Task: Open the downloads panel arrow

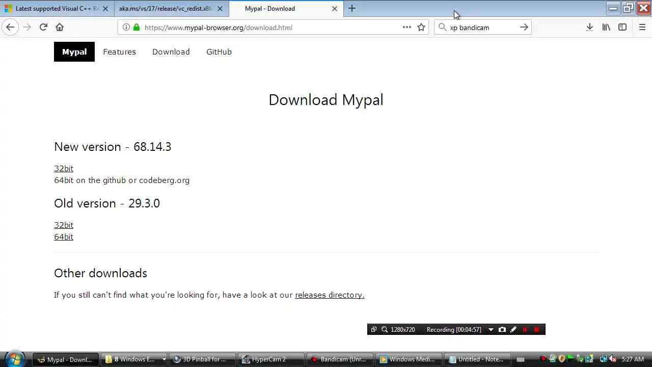Action: coord(589,28)
